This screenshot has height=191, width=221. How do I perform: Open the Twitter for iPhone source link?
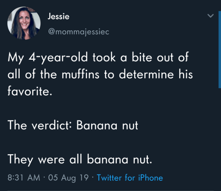pyautogui.click(x=130, y=178)
